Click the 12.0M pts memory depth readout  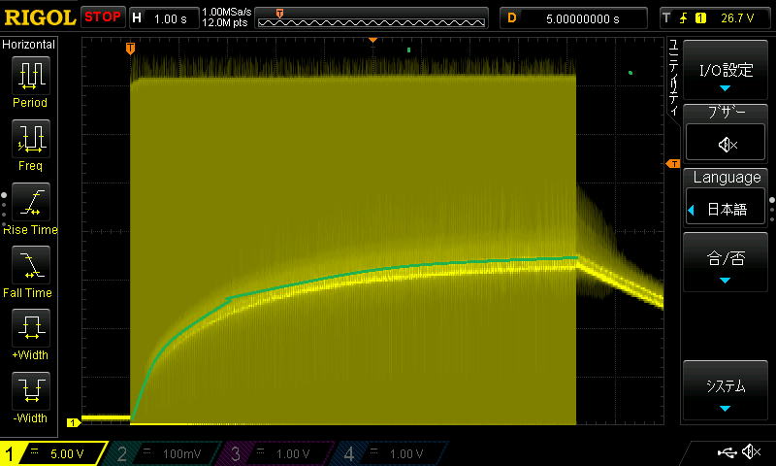(x=225, y=23)
